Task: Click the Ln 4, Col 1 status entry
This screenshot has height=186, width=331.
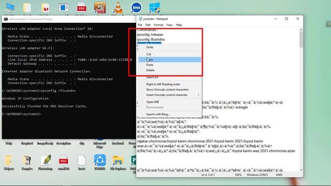Action: 208,175
